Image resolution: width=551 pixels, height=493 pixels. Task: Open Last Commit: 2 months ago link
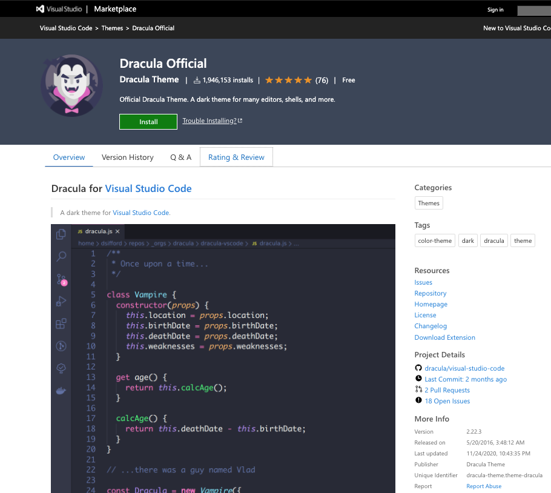pyautogui.click(x=466, y=379)
